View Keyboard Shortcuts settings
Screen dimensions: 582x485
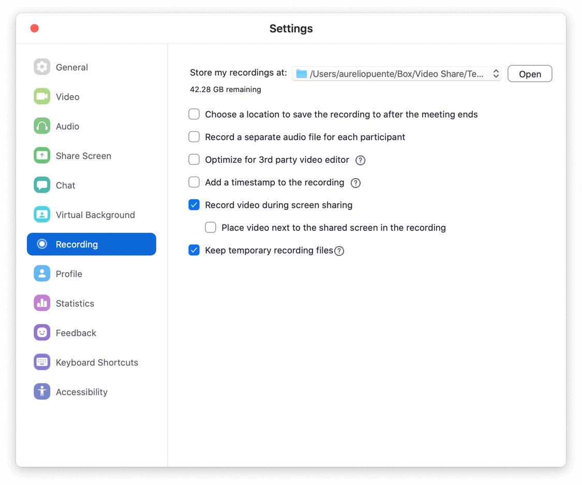coord(91,362)
